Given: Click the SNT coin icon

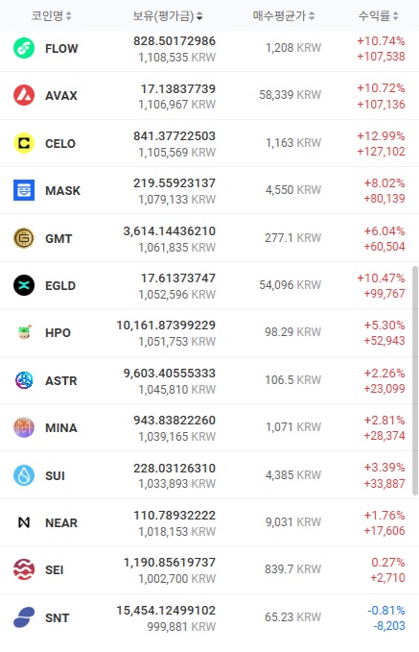Looking at the screenshot, I should point(24,617).
